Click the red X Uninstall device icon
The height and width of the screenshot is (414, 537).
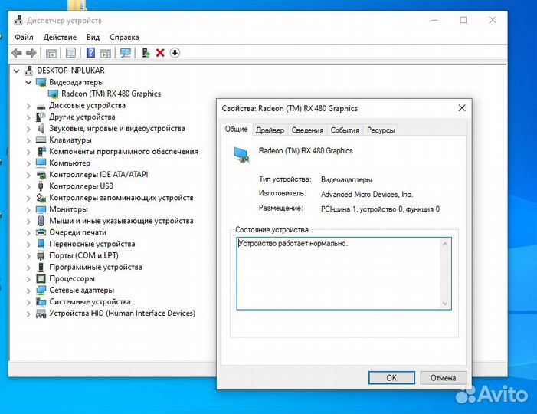[160, 53]
